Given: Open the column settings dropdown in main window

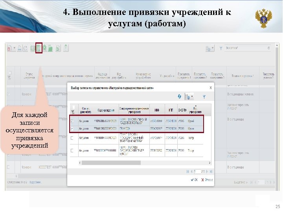Looking at the screenshot, I should point(210,48).
